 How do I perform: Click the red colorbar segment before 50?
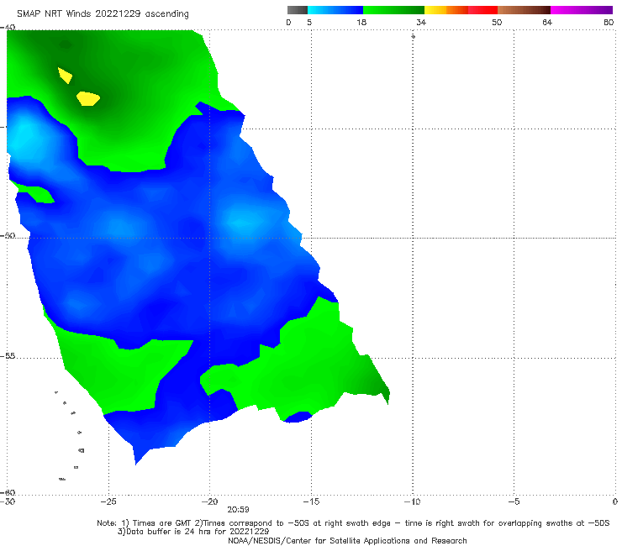click(482, 10)
